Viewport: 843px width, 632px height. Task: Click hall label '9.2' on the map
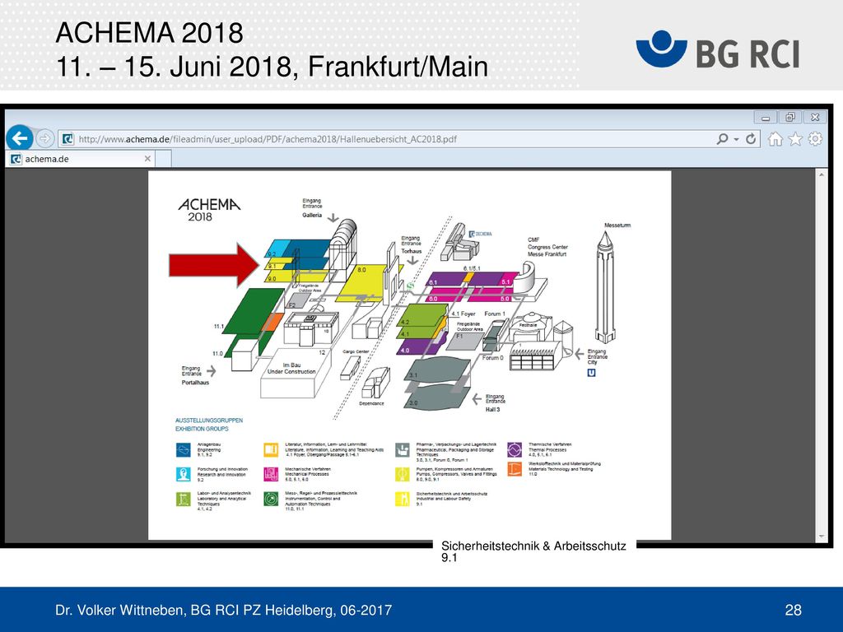click(272, 255)
